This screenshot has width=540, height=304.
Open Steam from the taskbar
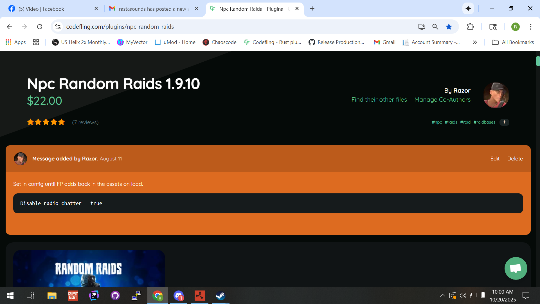(220, 296)
